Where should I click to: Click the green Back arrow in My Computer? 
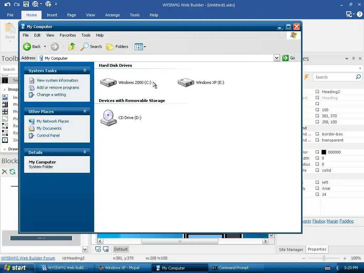click(x=27, y=47)
